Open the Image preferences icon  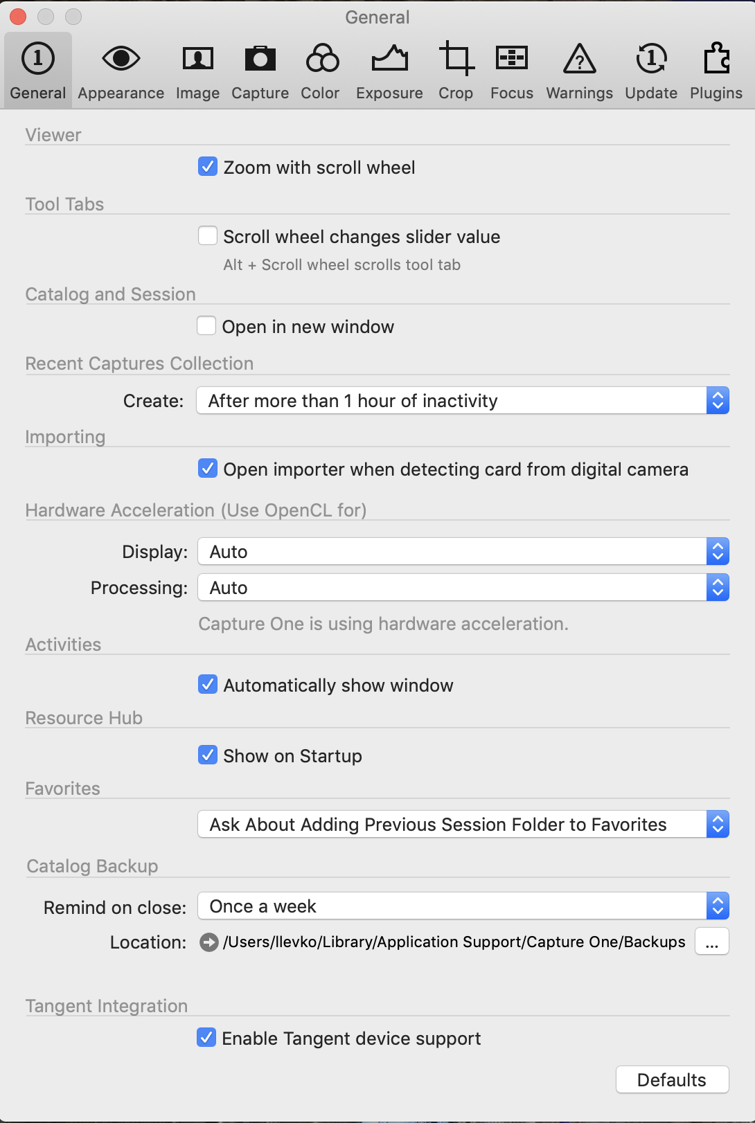197,59
